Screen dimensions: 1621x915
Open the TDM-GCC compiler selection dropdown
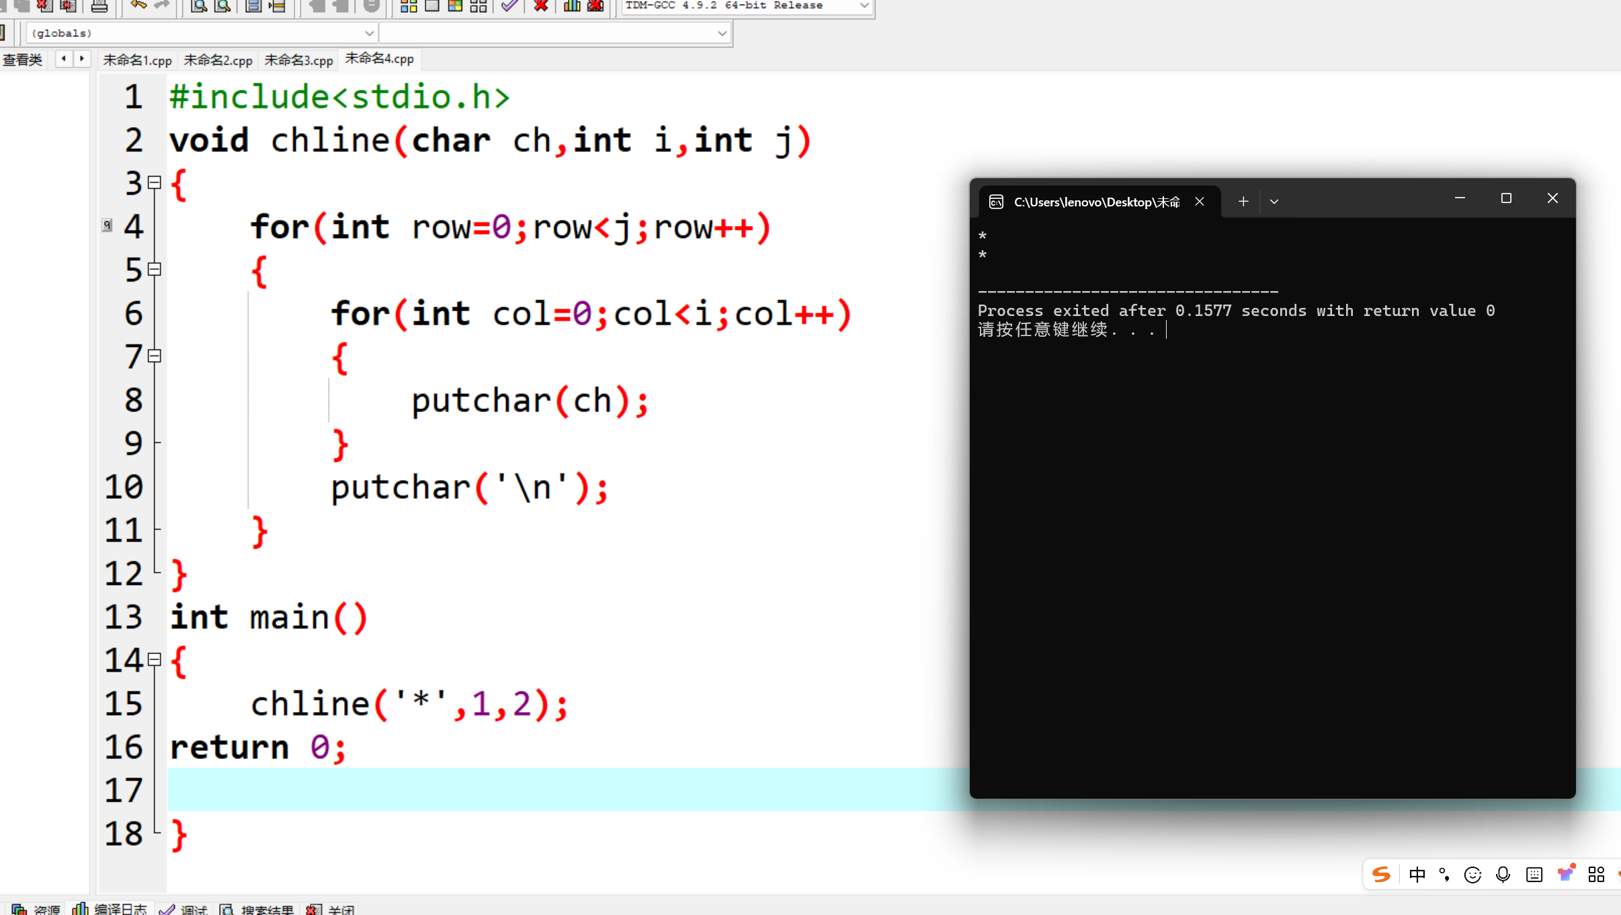(864, 5)
